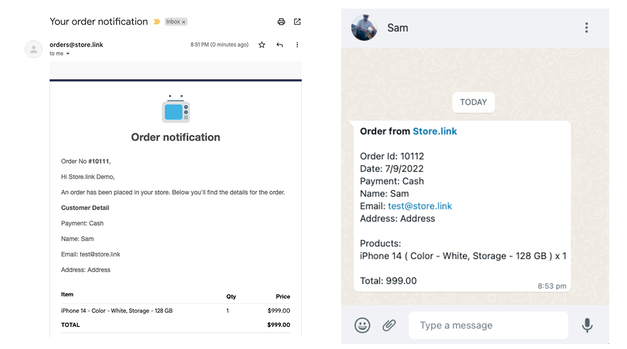Click the test@store.link email link
Viewport: 627px width, 349px height.
[x=420, y=206]
